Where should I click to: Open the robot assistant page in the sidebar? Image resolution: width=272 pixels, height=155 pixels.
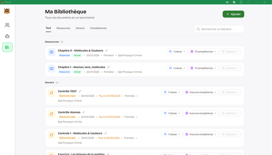[7, 36]
